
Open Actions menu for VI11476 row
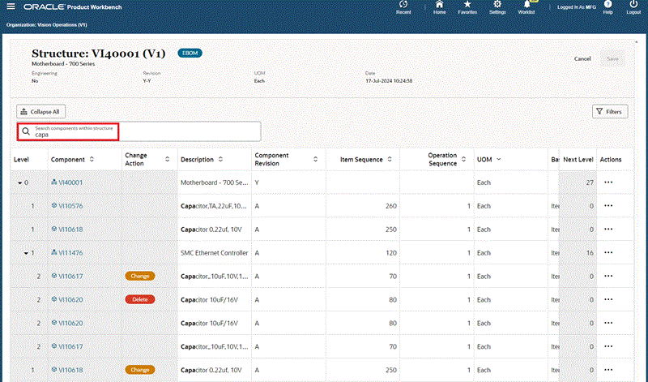click(x=608, y=253)
